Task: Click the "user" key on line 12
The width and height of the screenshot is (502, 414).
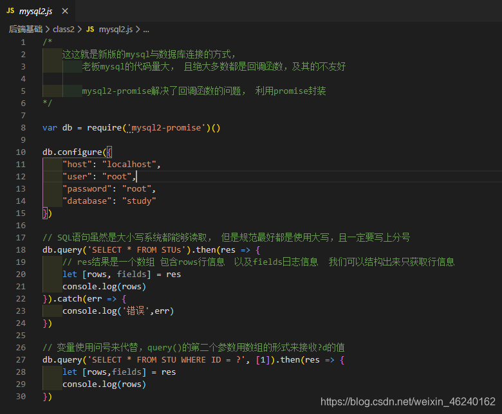Action: [x=77, y=177]
